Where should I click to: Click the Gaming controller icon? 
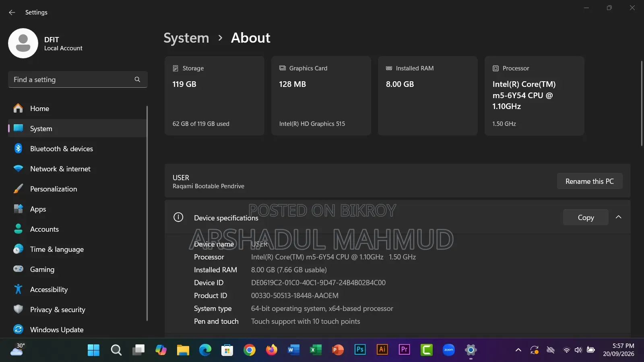click(x=18, y=269)
